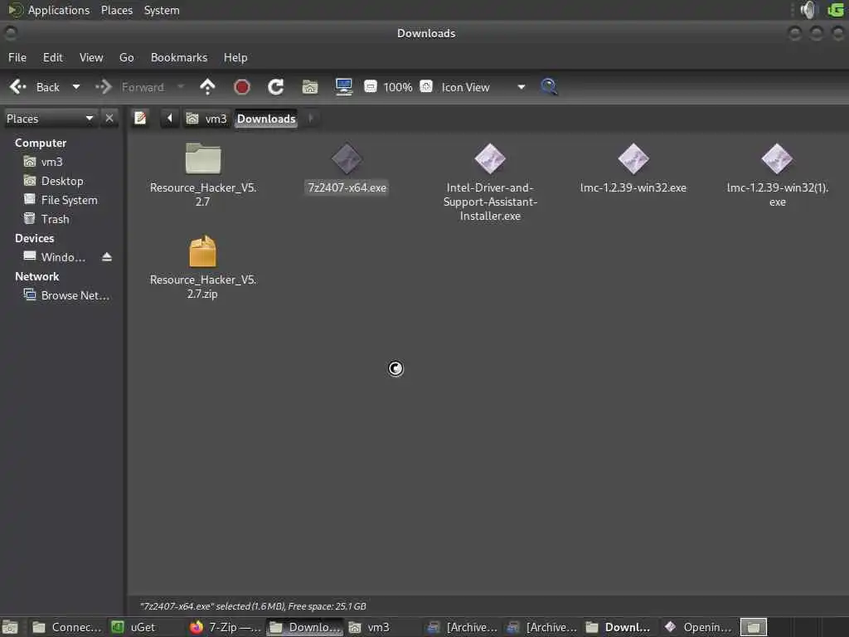Go up to parent folder arrow

[207, 86]
